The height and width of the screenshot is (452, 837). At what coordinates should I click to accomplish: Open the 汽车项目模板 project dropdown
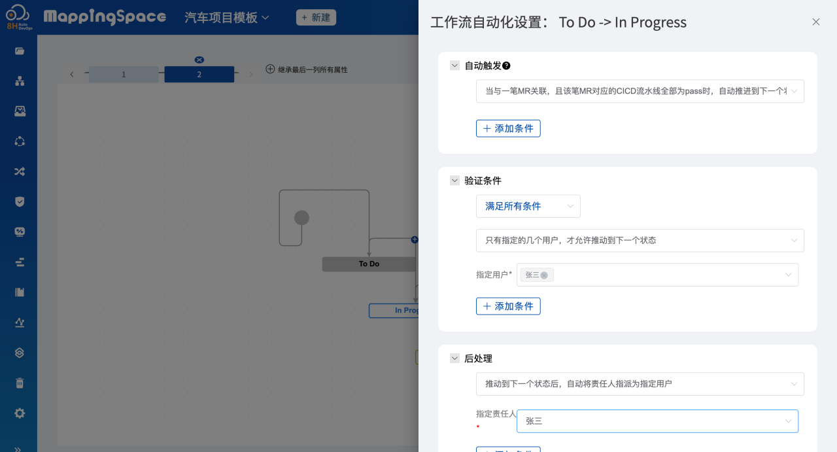pyautogui.click(x=227, y=18)
